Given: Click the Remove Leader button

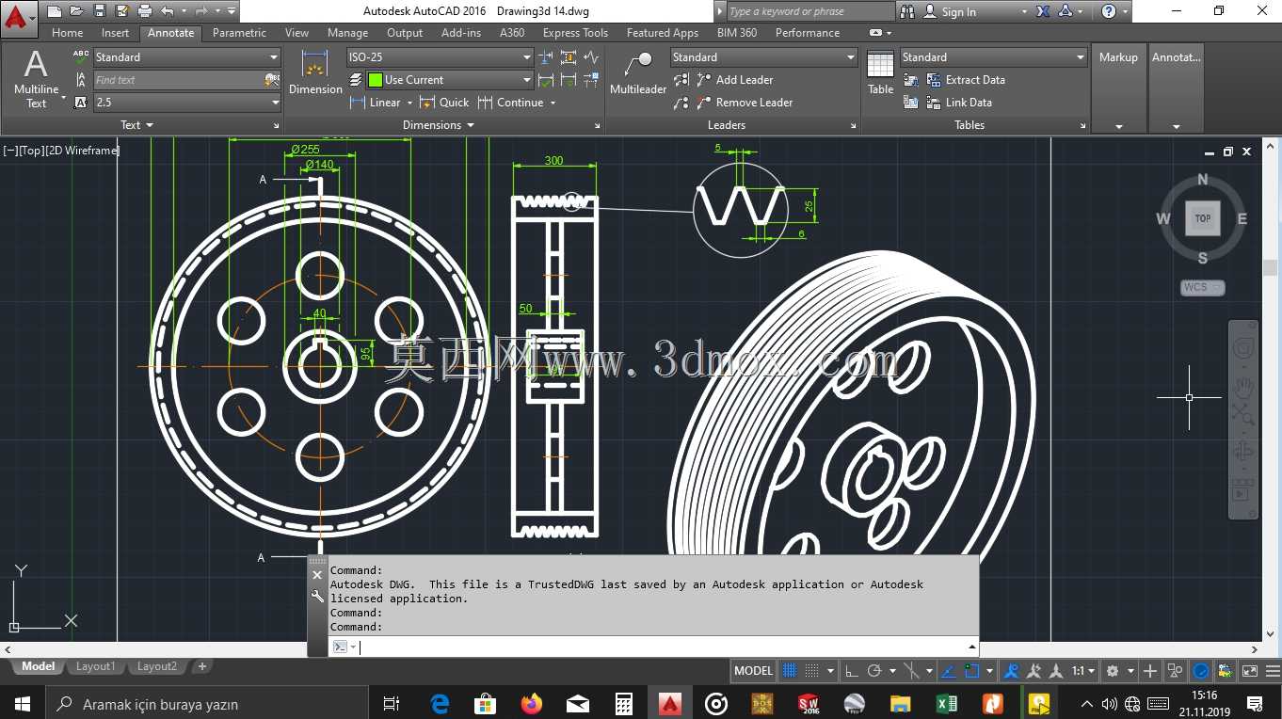Looking at the screenshot, I should 745,103.
